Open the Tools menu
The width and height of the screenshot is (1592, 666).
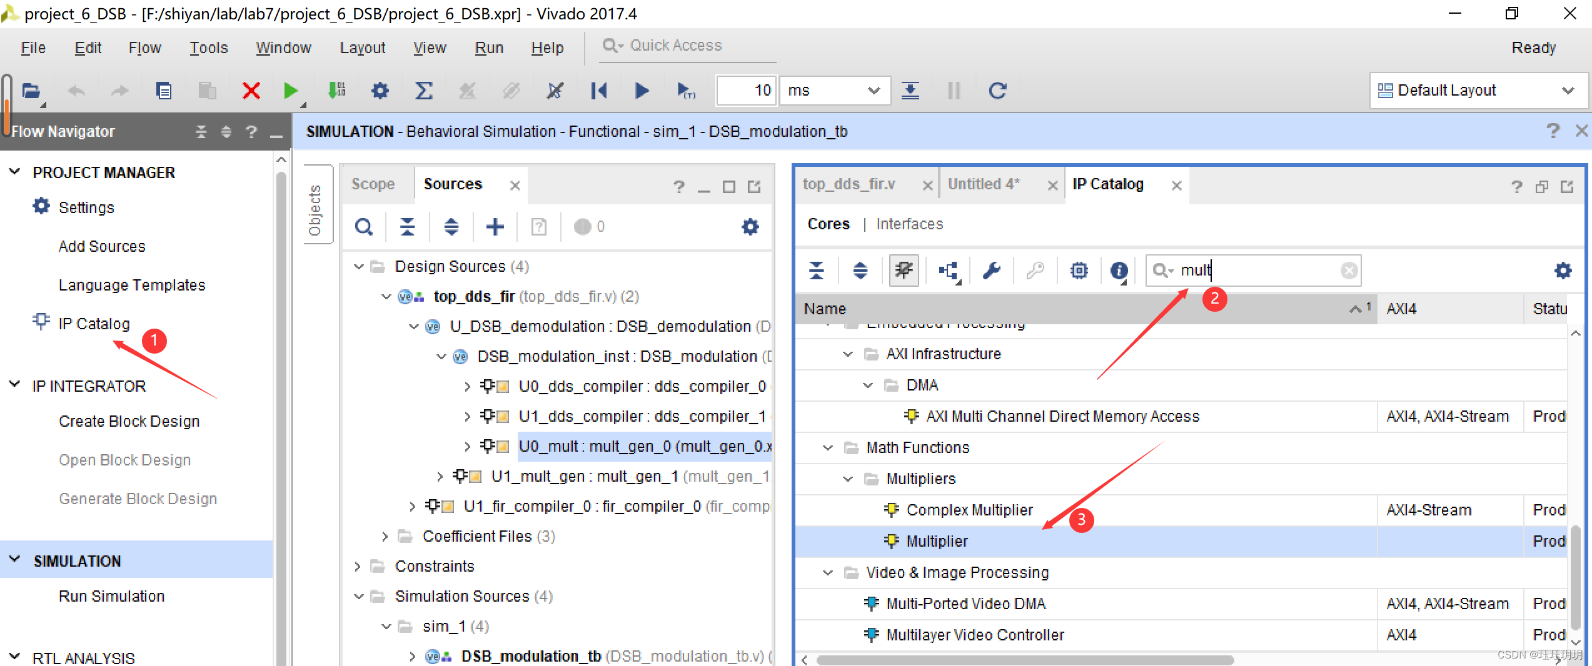point(209,47)
